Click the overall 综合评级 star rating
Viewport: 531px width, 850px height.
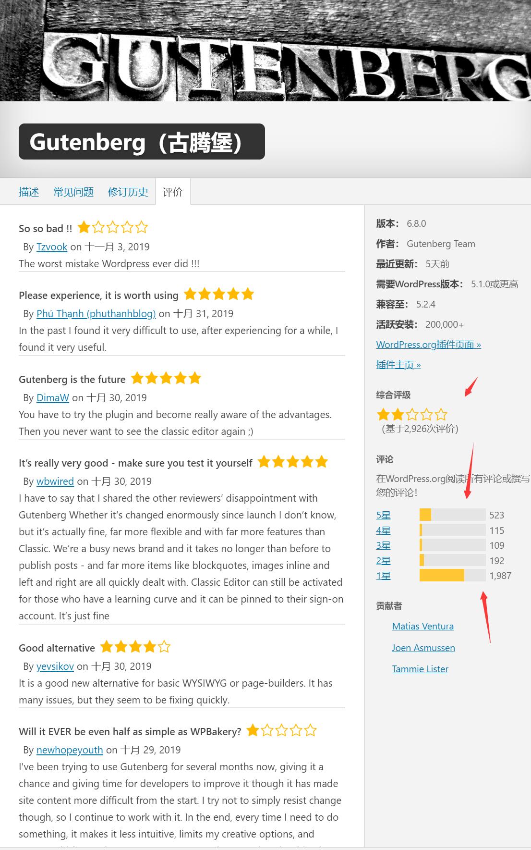(412, 414)
